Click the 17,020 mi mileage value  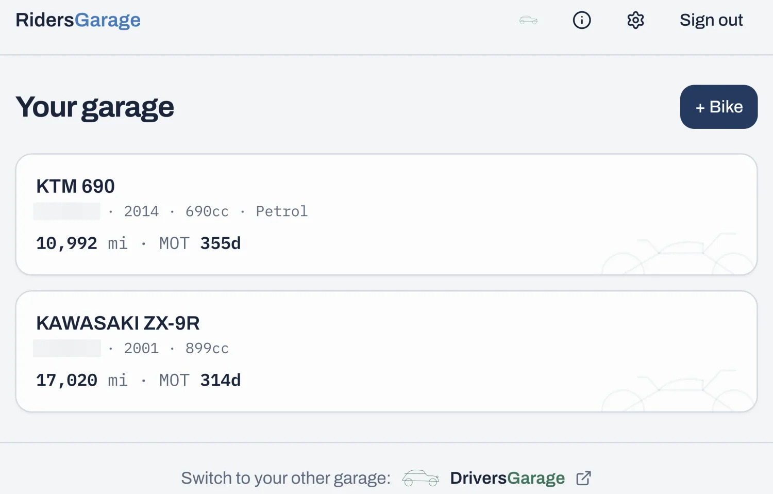[82, 381]
